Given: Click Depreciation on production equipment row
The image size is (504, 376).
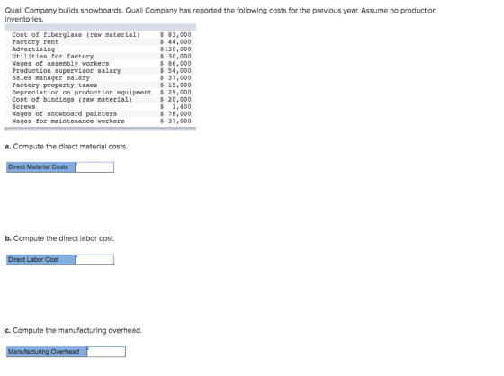Looking at the screenshot, I should 100,93.
